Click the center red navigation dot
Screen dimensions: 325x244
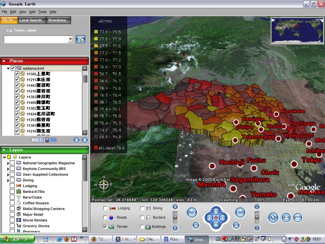coord(216,218)
